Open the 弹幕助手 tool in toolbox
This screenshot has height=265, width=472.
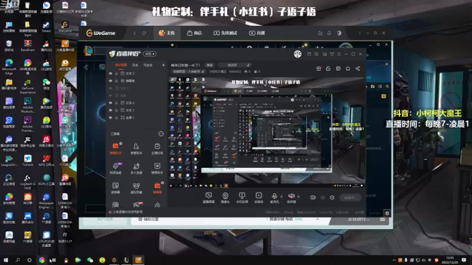116,148
